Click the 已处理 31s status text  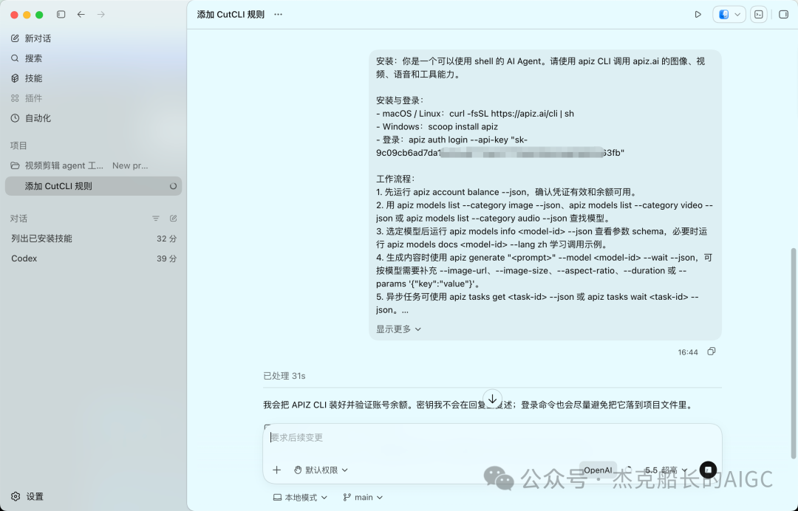pyautogui.click(x=284, y=376)
